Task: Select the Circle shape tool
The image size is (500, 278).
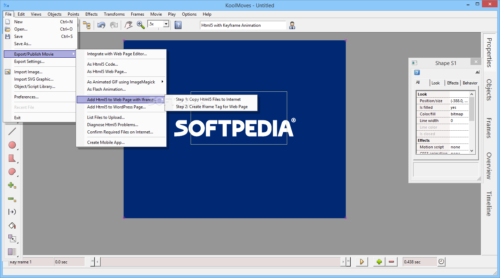Action: [x=12, y=145]
